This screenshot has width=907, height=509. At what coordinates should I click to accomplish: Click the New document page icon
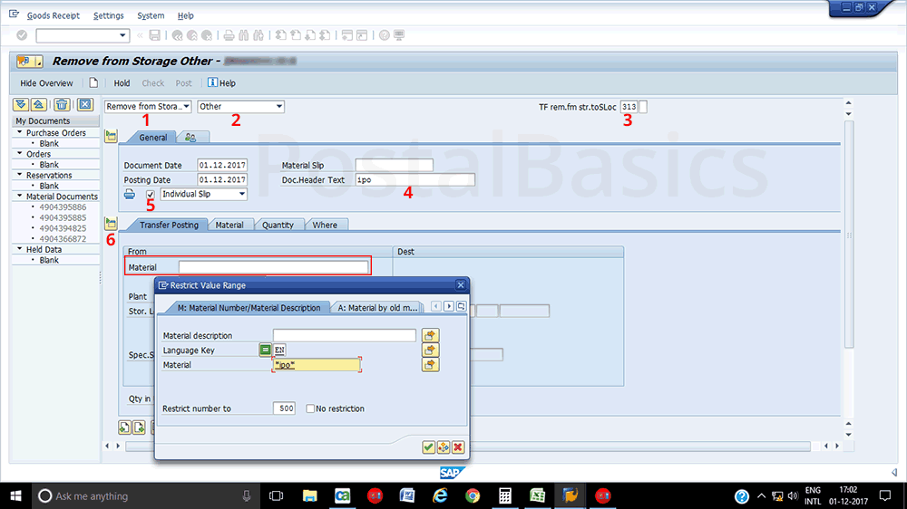coord(93,83)
